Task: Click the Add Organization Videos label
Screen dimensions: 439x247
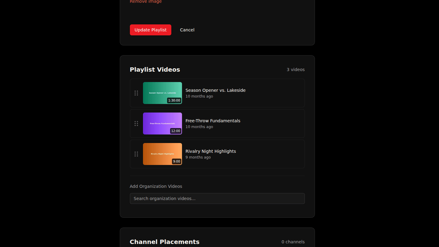Action: [x=156, y=186]
